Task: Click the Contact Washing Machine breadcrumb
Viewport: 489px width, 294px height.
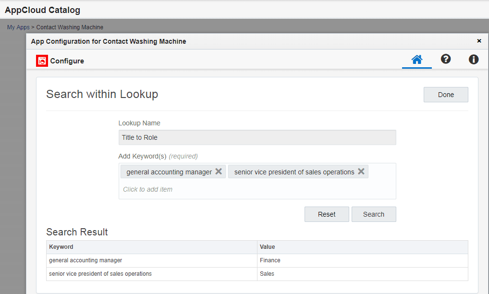Action: pos(70,27)
